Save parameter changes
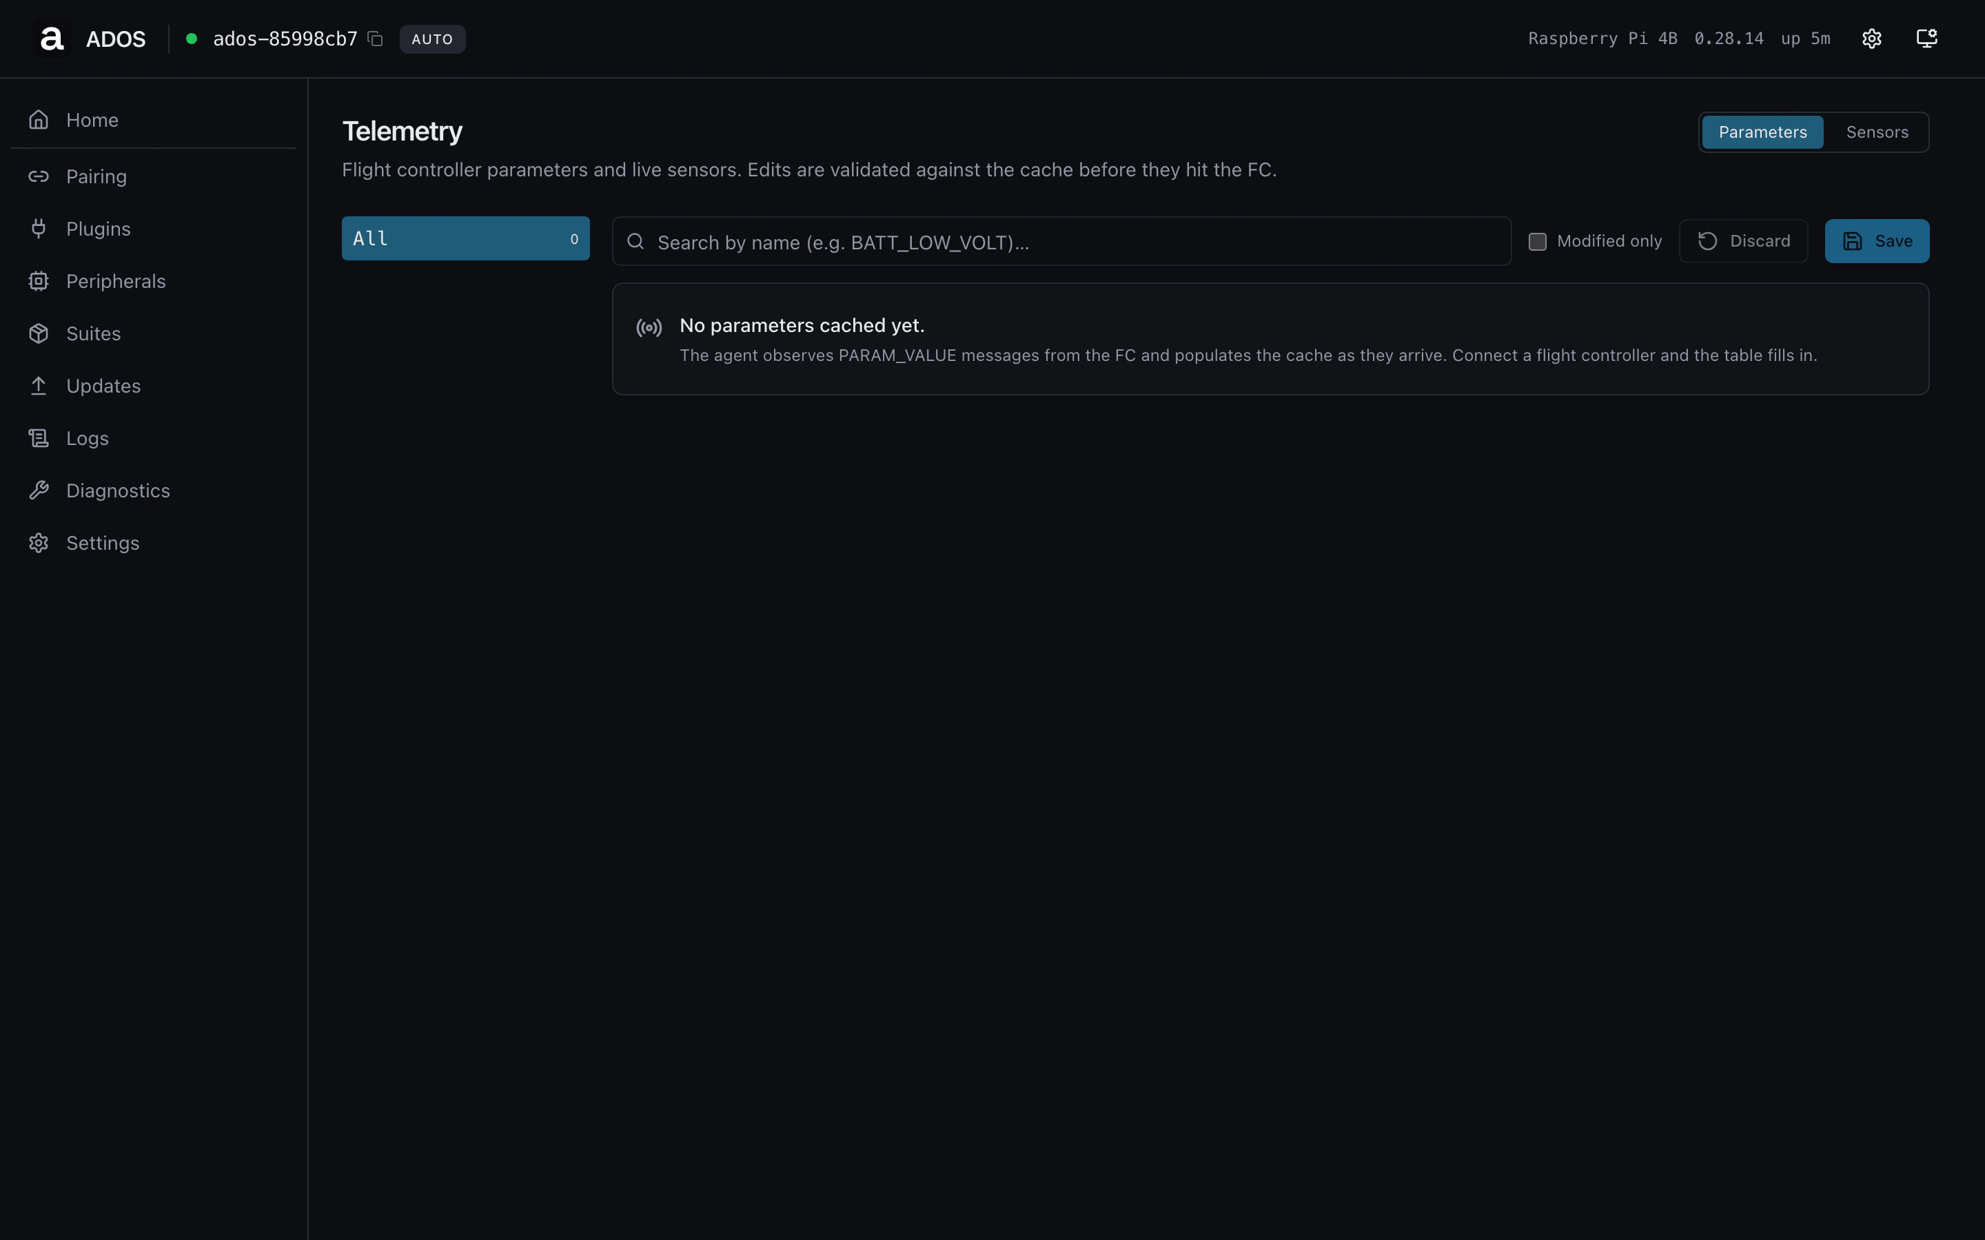The height and width of the screenshot is (1240, 1985). click(x=1877, y=241)
